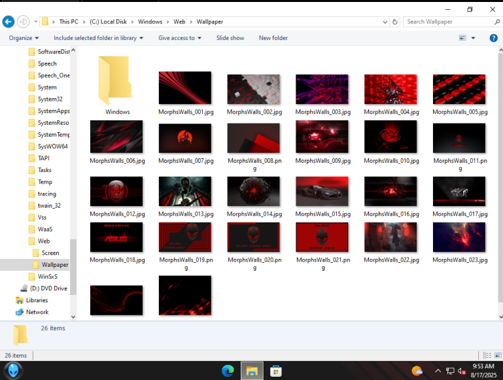Select MorphsWalls_007.jpg thumbnail
This screenshot has width=503, height=380.
pos(185,138)
